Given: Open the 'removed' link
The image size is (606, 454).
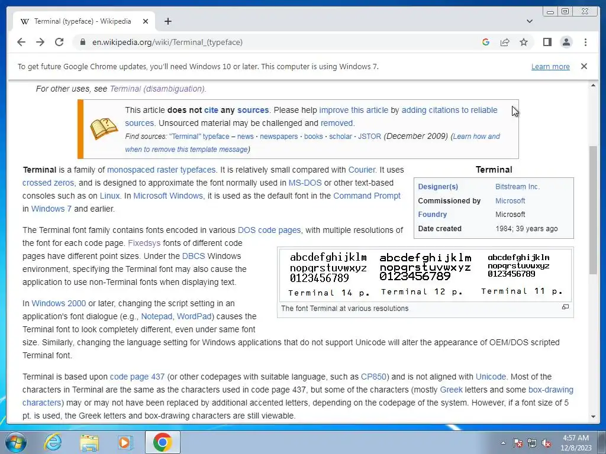Looking at the screenshot, I should [337, 123].
